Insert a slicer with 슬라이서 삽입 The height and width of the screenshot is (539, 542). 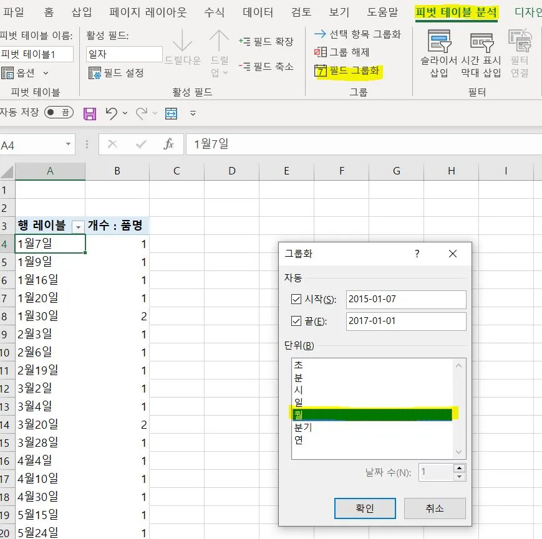point(439,54)
